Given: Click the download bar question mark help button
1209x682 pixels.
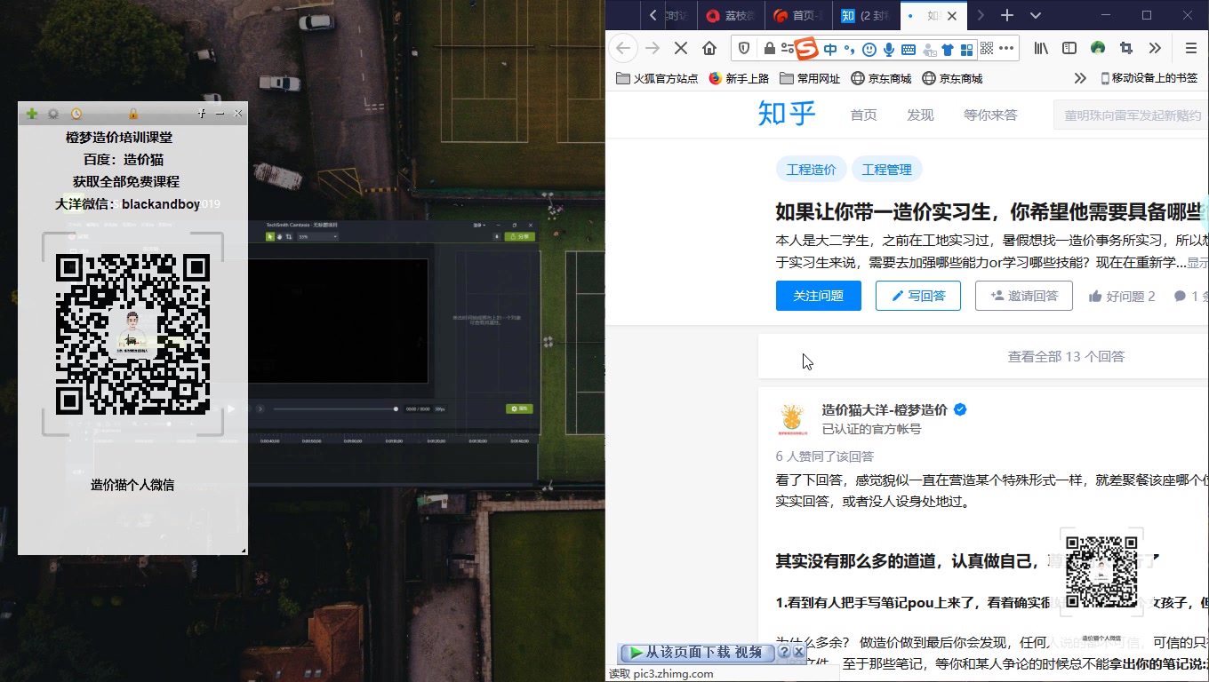Looking at the screenshot, I should tap(785, 653).
